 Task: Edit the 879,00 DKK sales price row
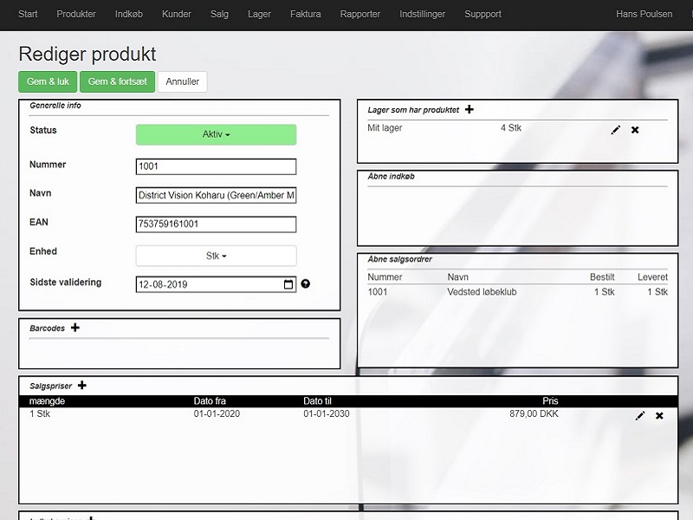coord(640,416)
